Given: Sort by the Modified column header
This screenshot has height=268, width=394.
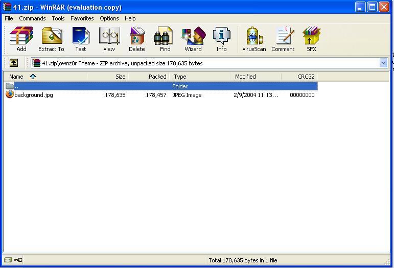Looking at the screenshot, I should tap(256, 77).
